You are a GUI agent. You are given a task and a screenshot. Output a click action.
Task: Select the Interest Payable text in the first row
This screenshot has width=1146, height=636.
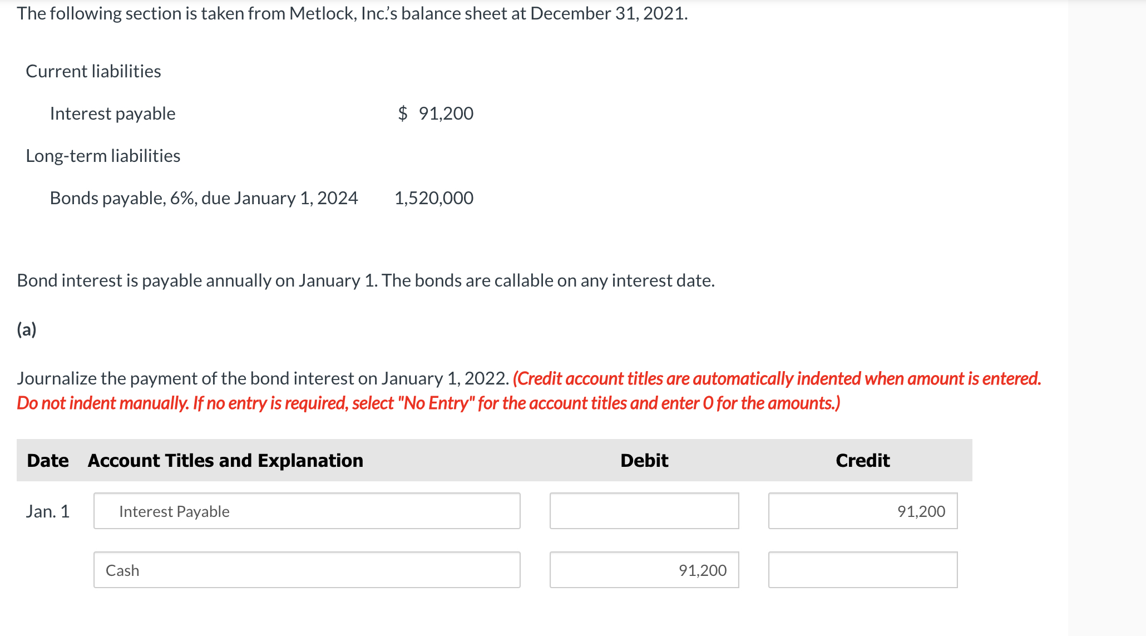click(x=174, y=511)
